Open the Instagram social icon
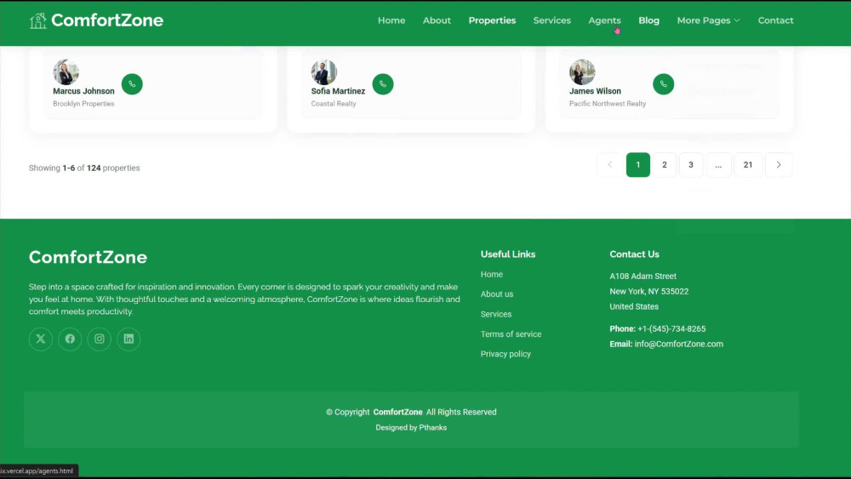851x479 pixels. click(100, 339)
